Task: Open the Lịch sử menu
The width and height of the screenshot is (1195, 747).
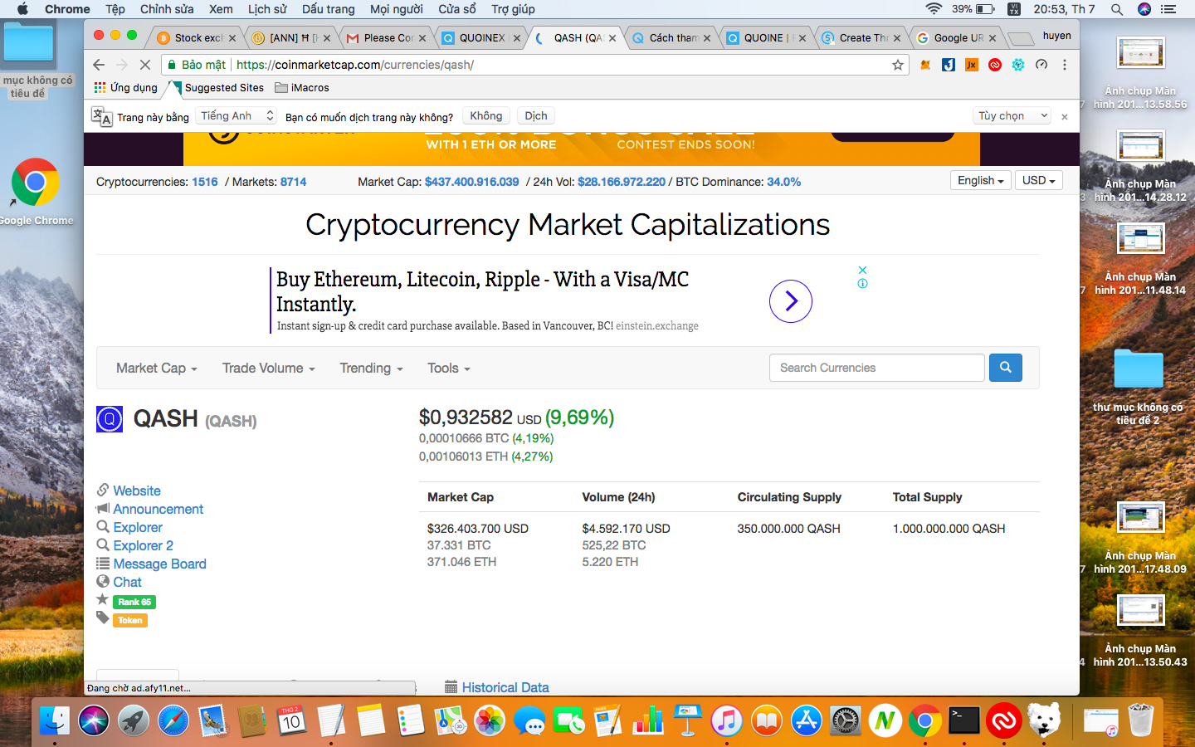Action: 267,9
